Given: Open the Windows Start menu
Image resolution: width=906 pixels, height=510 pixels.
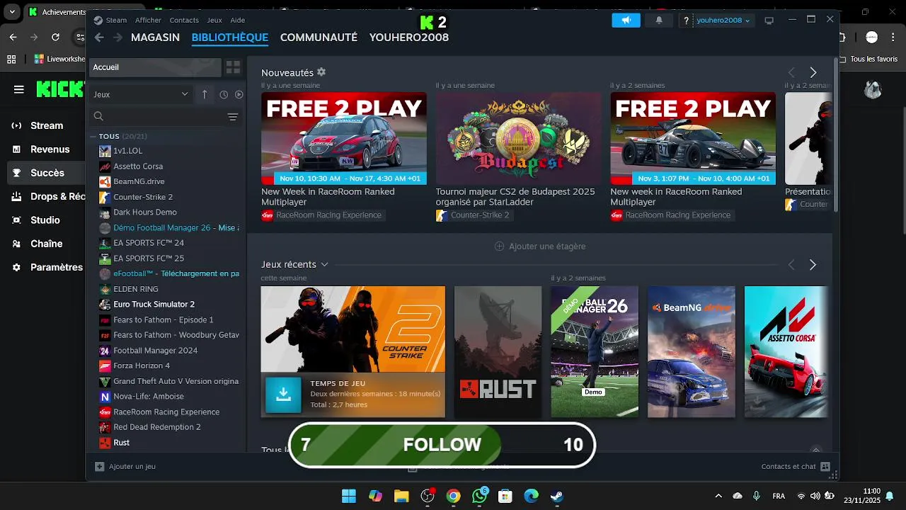Looking at the screenshot, I should coord(349,496).
